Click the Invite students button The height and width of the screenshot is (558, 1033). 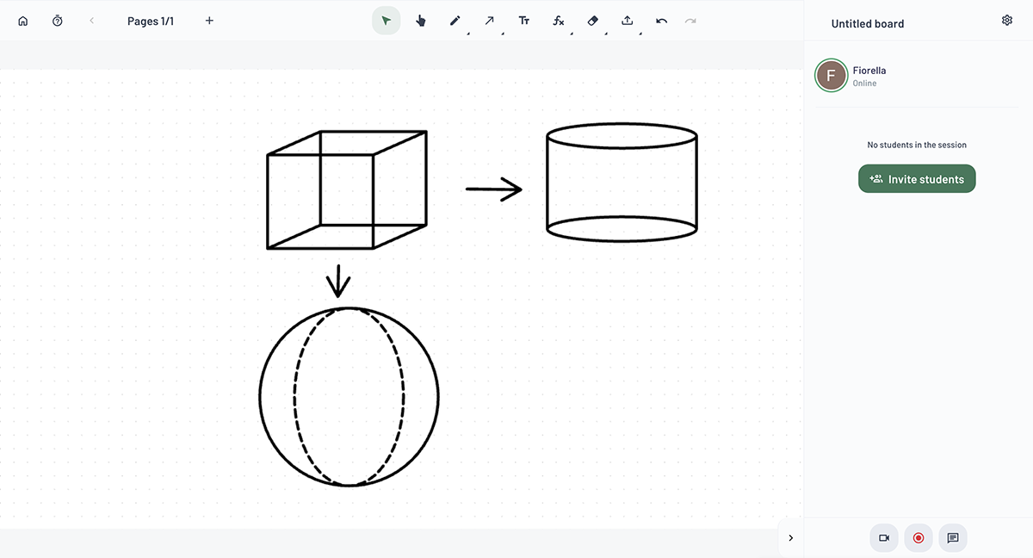point(917,179)
